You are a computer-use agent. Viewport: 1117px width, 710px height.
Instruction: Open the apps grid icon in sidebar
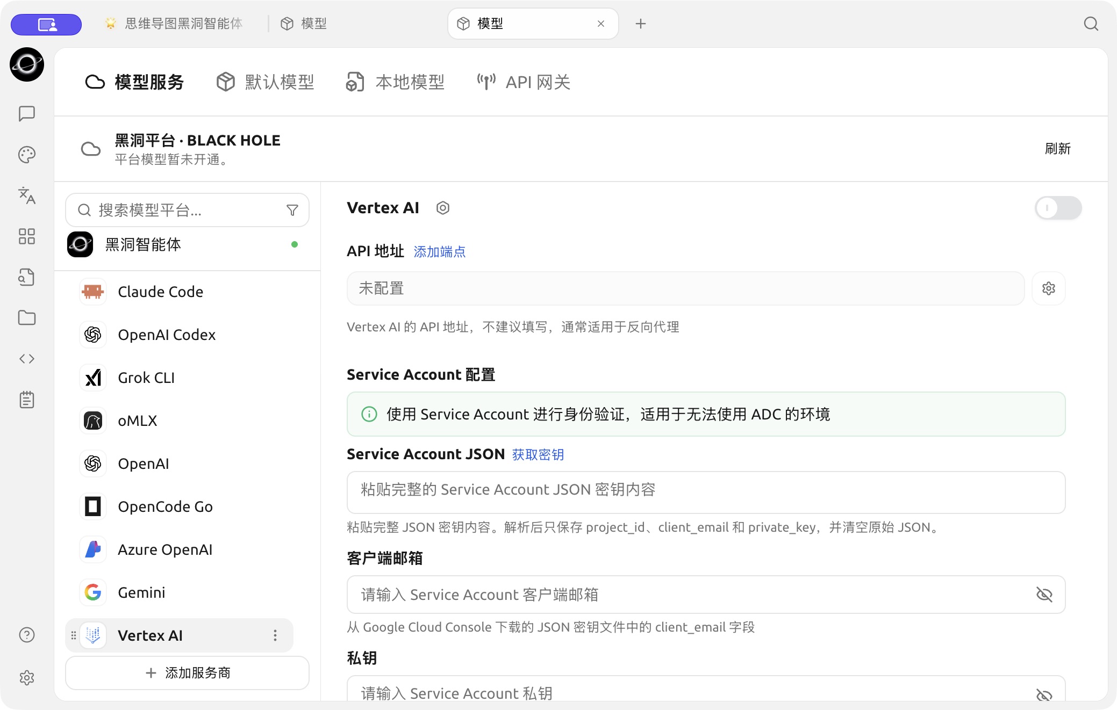27,236
